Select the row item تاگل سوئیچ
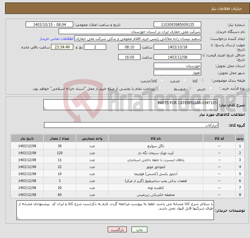The width and height of the screenshot is (250, 238). (156, 146)
